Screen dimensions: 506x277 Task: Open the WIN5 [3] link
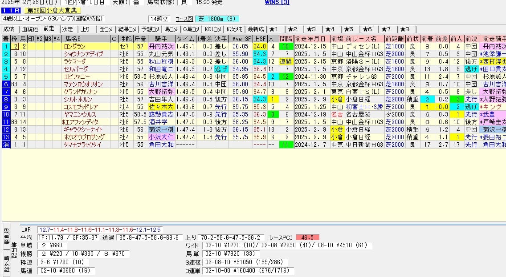point(277,2)
